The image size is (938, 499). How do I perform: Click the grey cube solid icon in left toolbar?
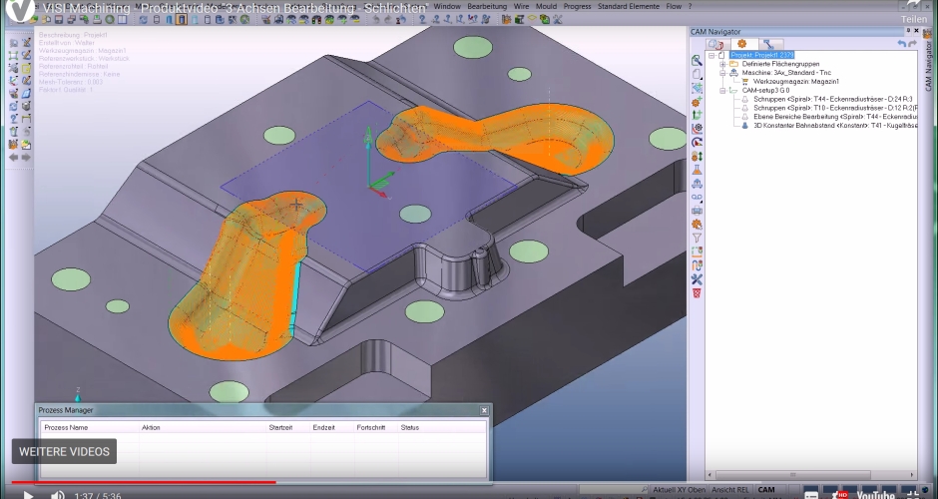[26, 107]
